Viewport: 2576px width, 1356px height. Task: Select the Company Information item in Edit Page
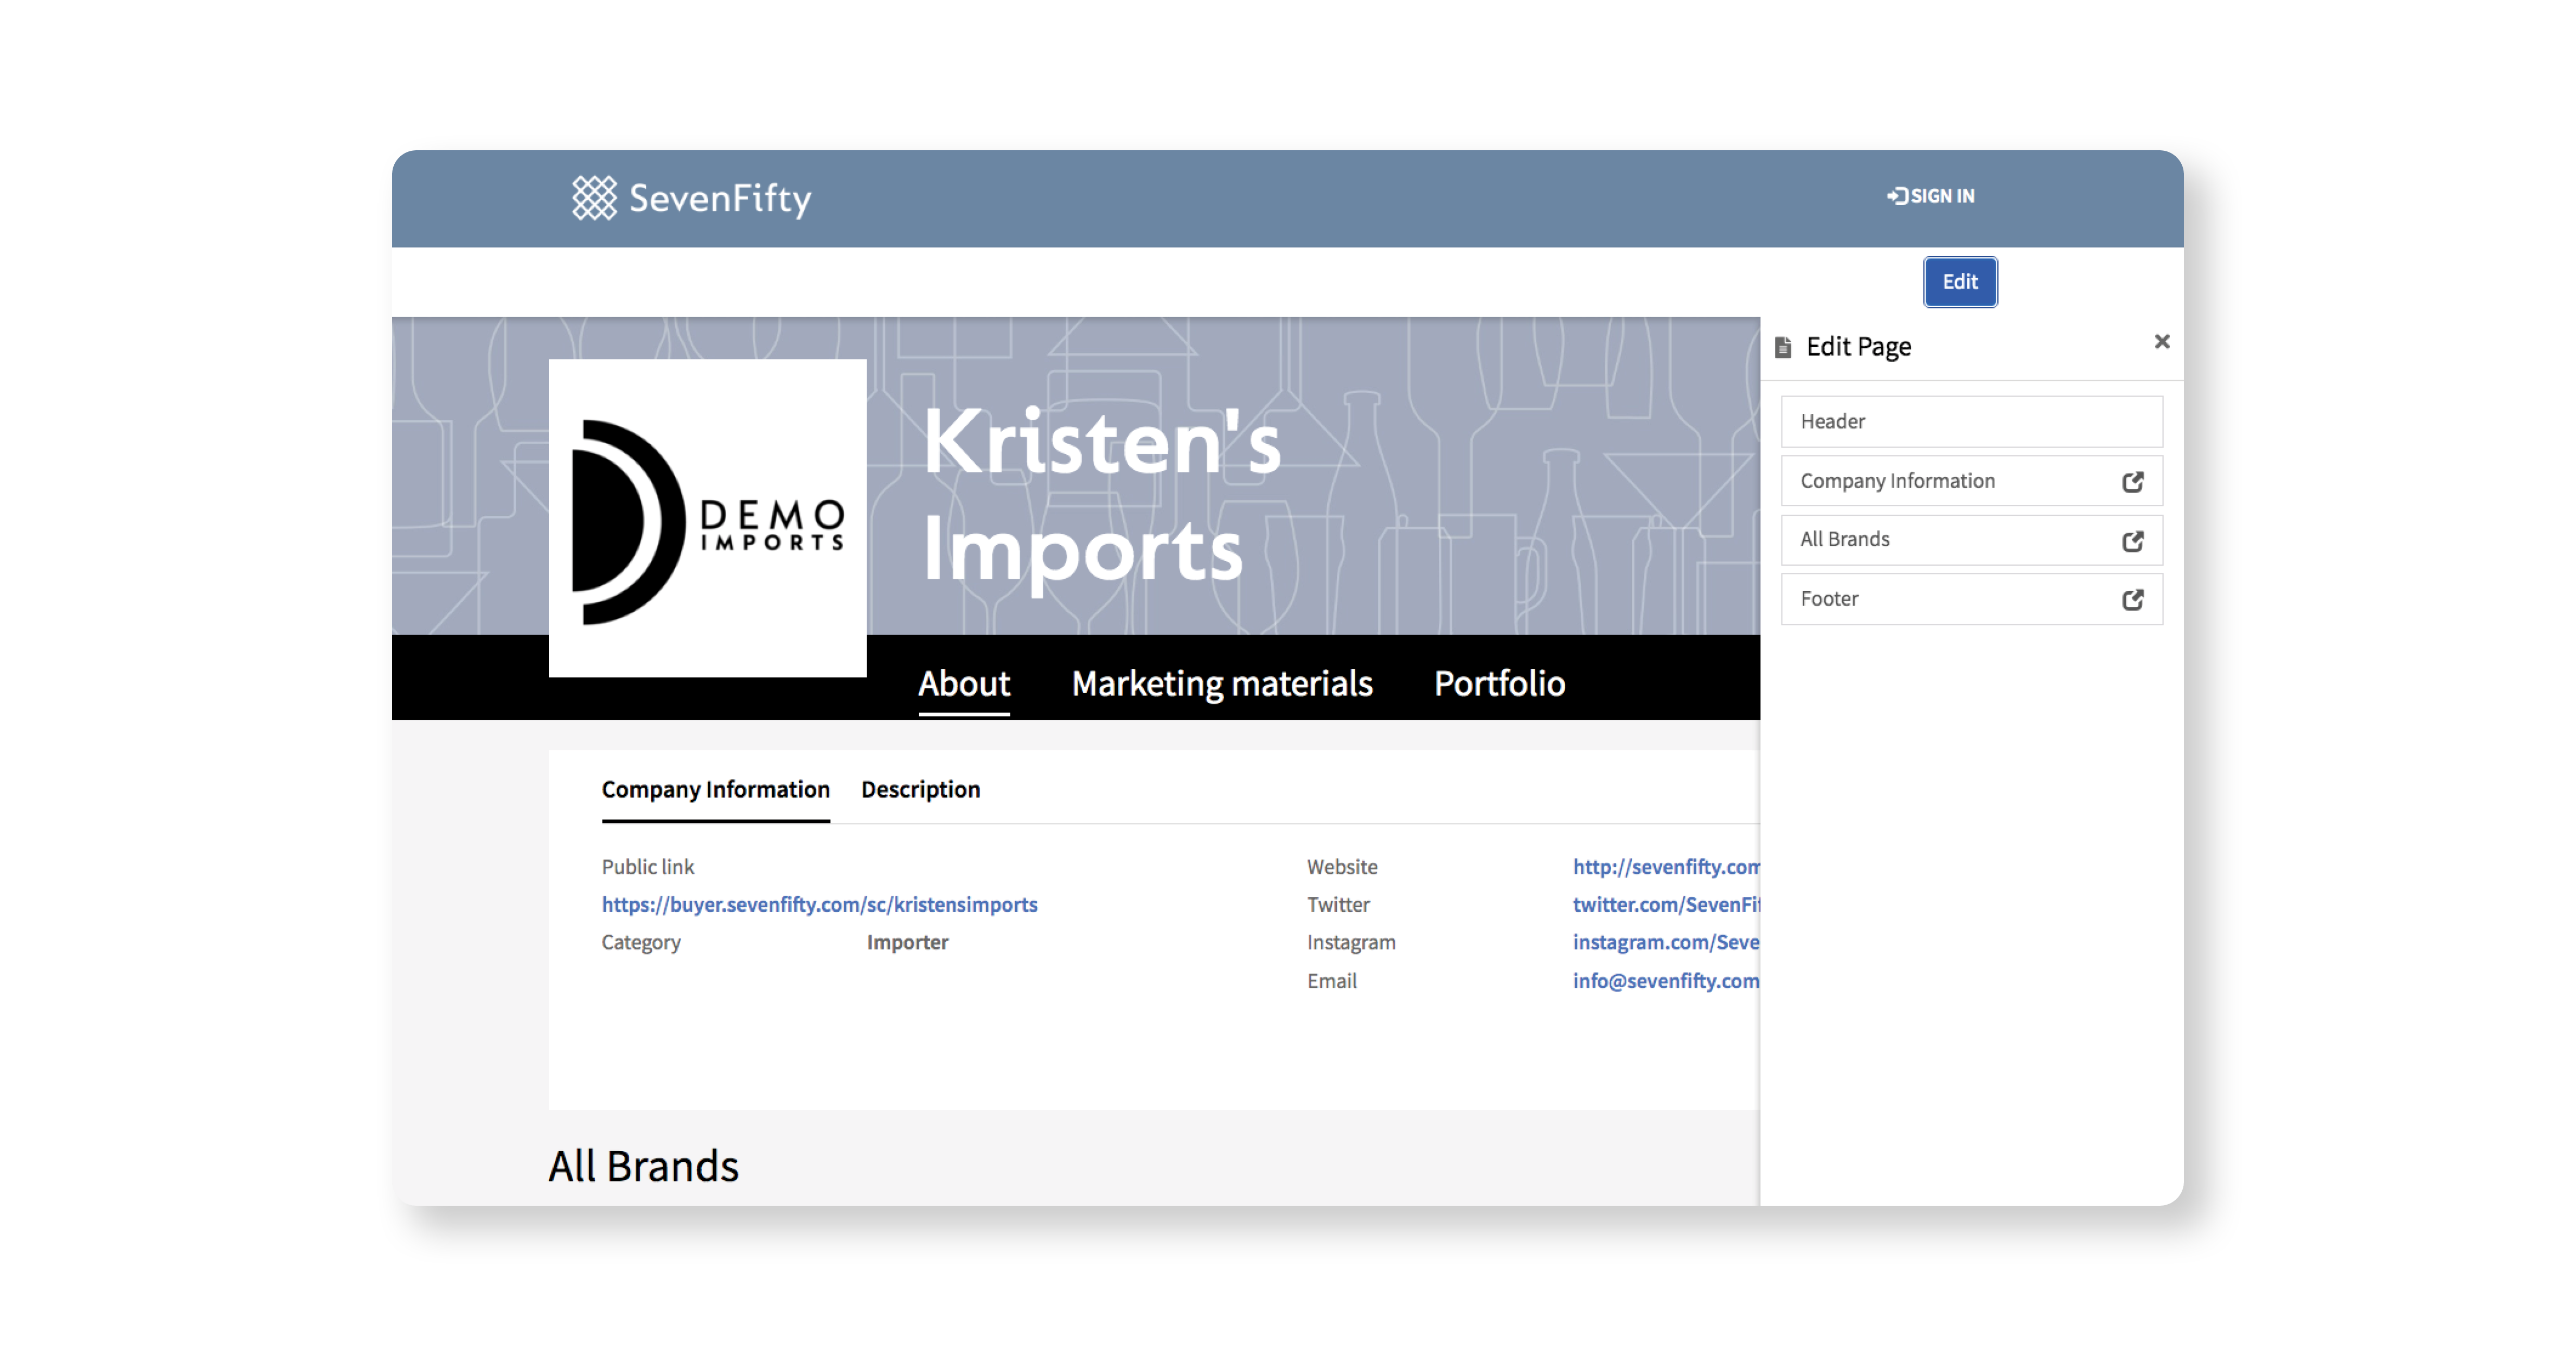click(1897, 481)
